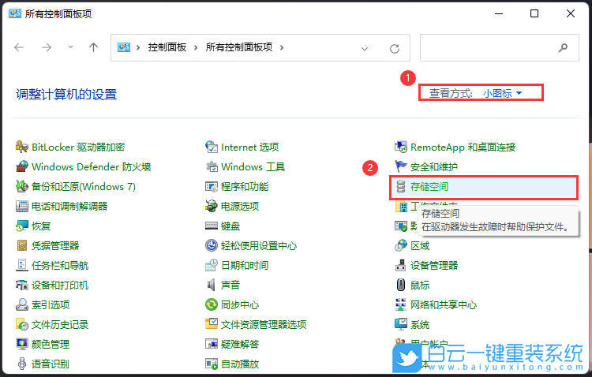592x377 pixels.
Task: Select the 声音 speaker icon
Action: (x=212, y=285)
